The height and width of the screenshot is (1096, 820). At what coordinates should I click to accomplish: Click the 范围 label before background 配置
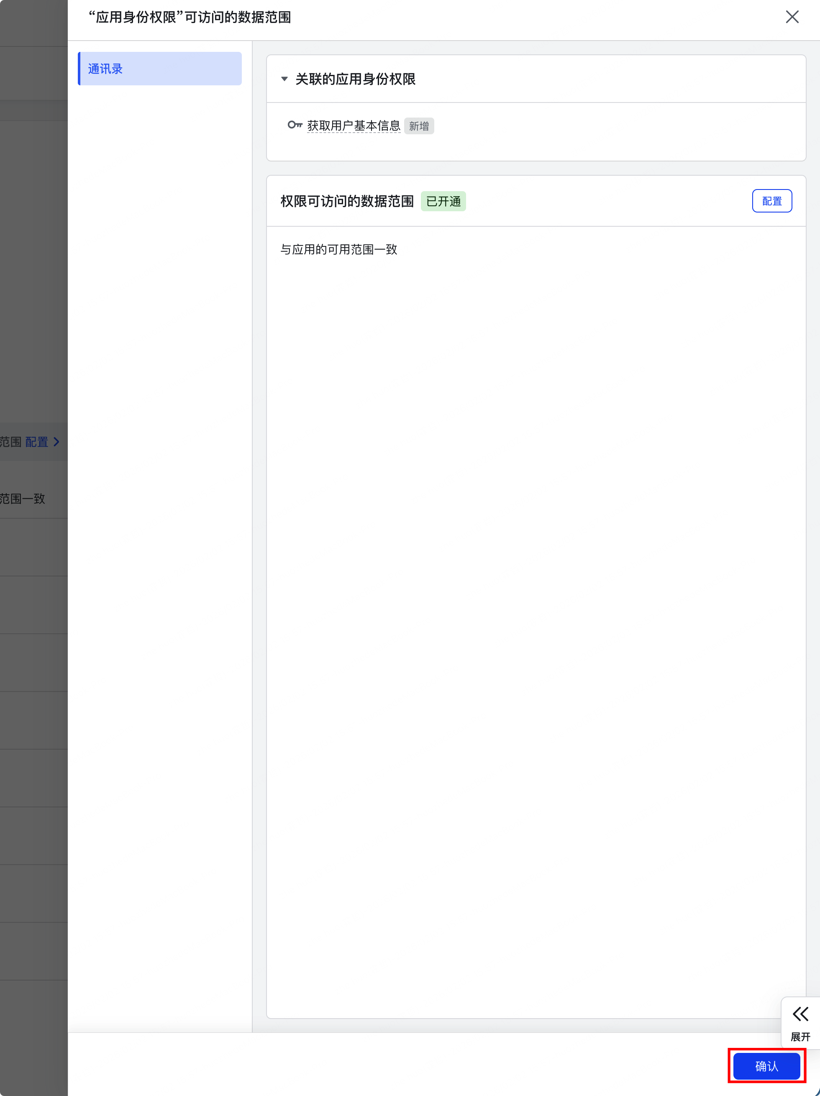point(10,441)
